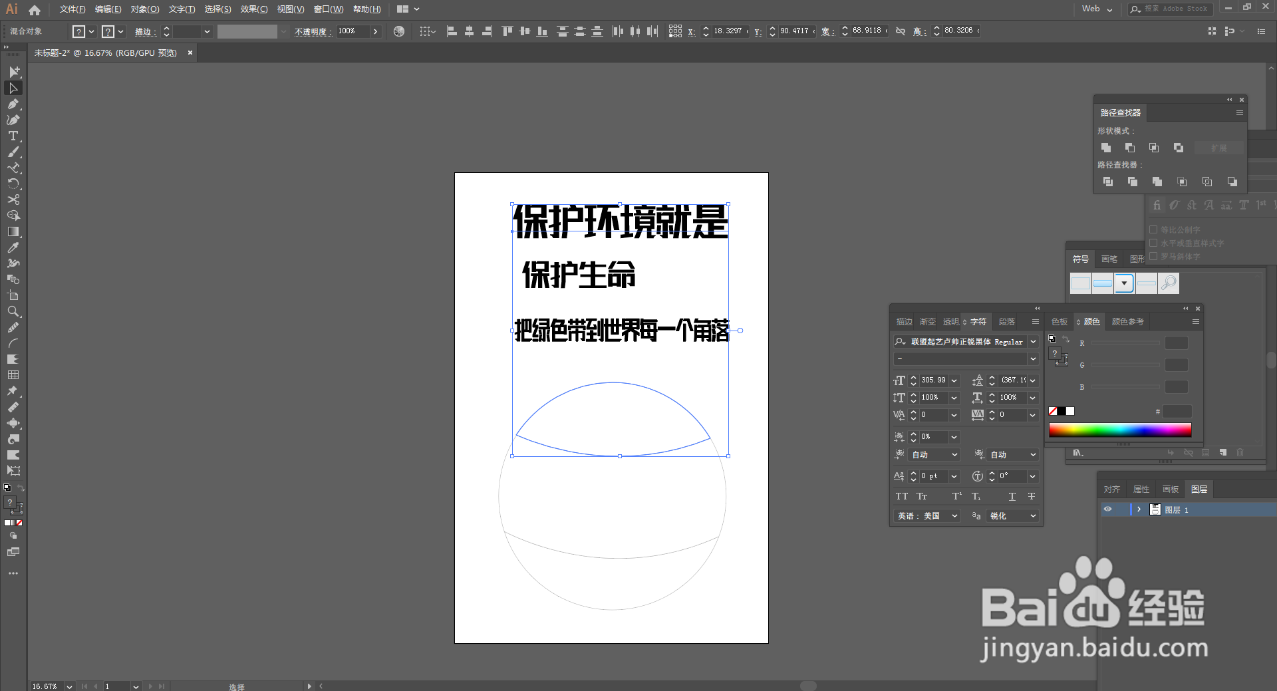The width and height of the screenshot is (1277, 691).
Task: Toggle the 罗马斜体字 checkbox
Action: (1154, 256)
